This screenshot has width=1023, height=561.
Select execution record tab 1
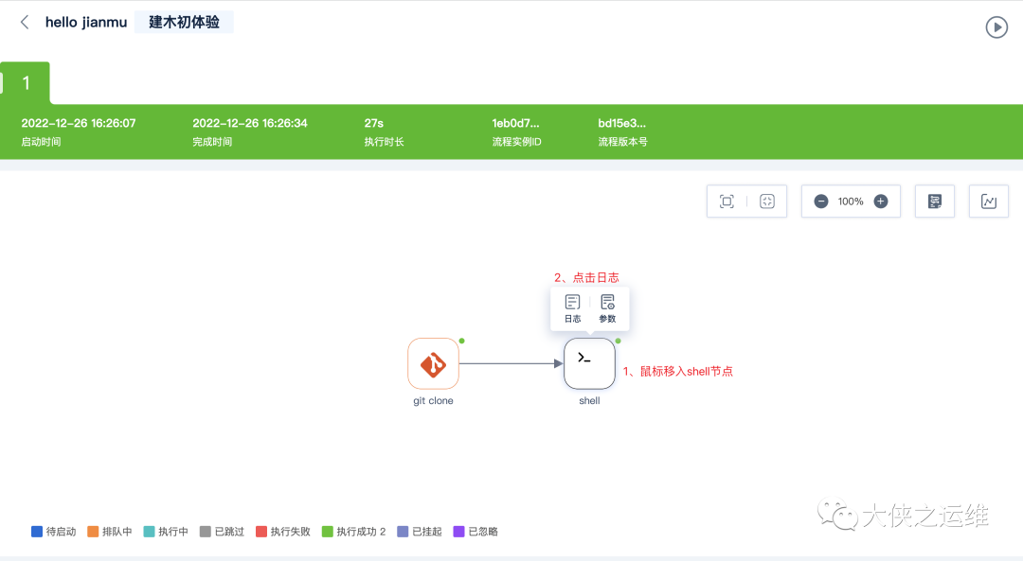26,82
